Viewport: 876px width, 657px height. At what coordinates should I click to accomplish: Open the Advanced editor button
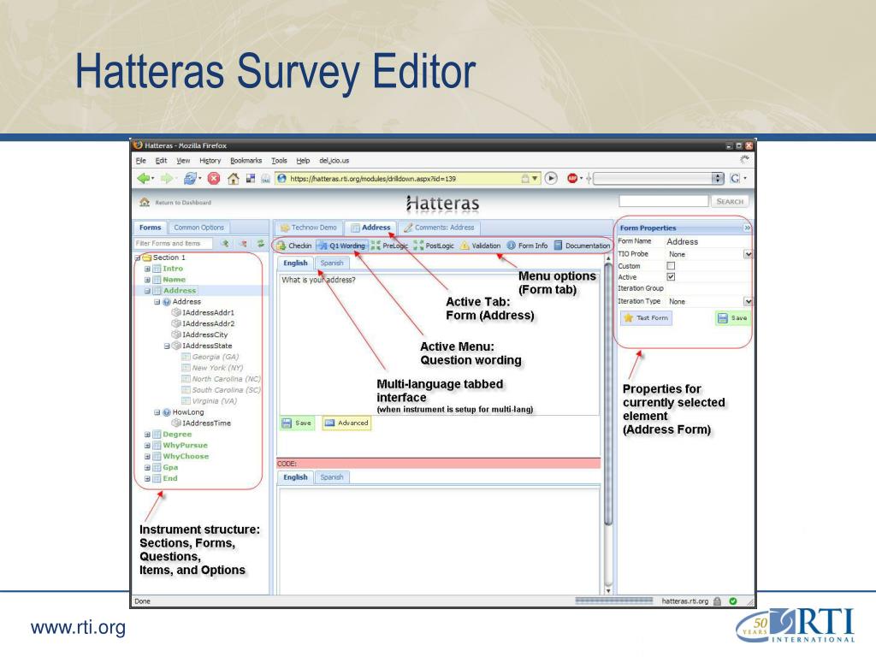tap(347, 423)
